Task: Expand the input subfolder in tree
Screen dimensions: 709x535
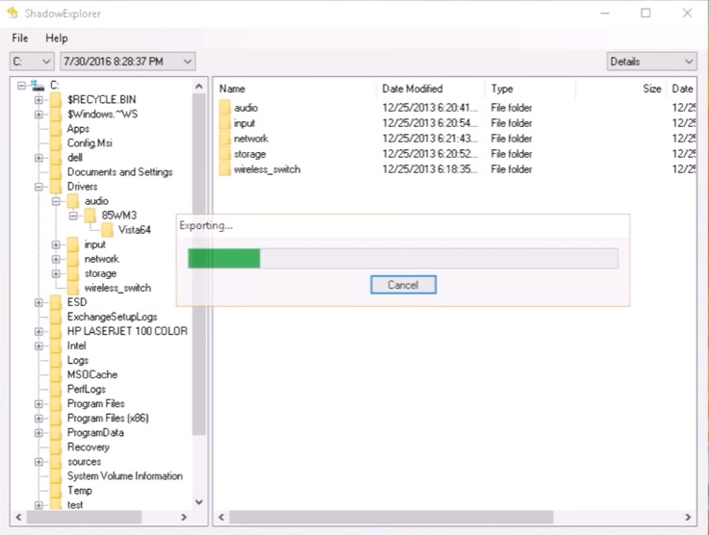Action: (x=56, y=244)
